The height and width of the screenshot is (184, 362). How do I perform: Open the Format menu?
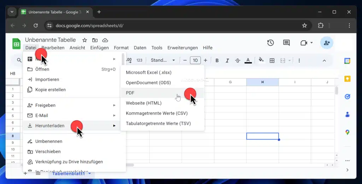121,48
